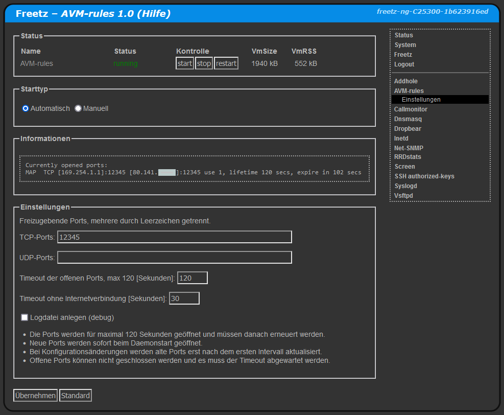The width and height of the screenshot is (504, 415).
Task: Select the no-internet timeout field
Action: (x=184, y=298)
